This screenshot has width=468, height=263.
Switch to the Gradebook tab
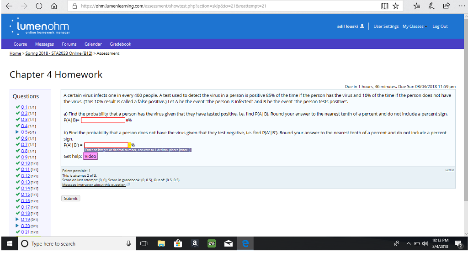120,44
